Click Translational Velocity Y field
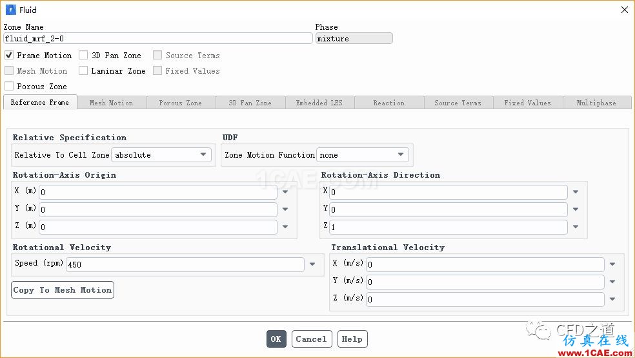 pos(485,282)
